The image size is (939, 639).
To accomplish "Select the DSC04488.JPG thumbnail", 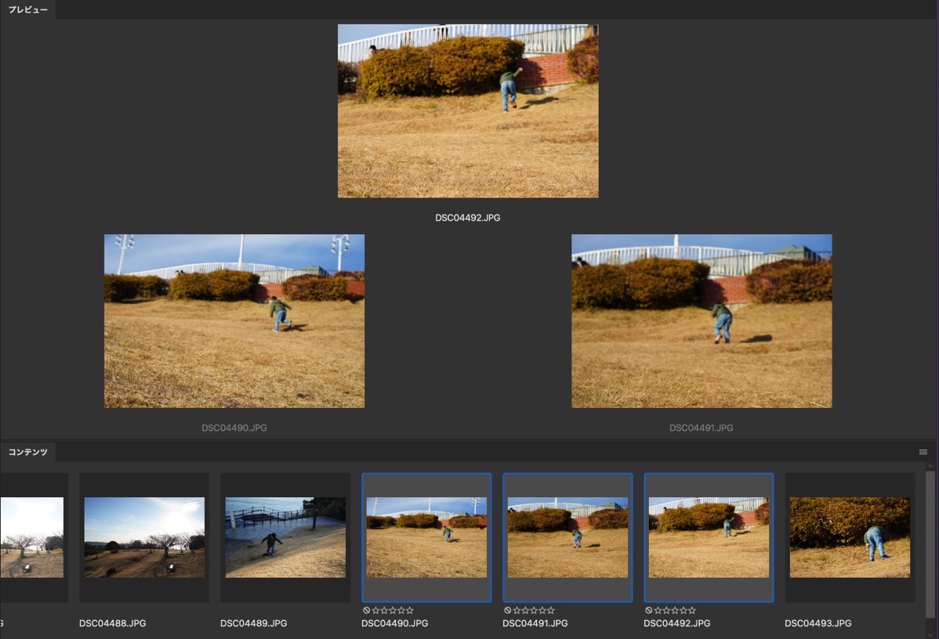I will (x=144, y=537).
